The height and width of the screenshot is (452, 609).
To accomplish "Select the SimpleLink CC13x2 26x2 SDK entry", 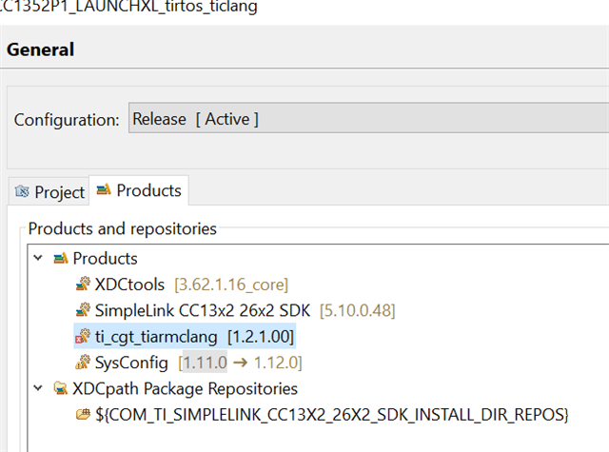I will (244, 310).
